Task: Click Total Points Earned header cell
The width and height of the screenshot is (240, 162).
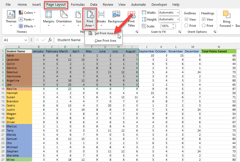Action: (x=219, y=51)
